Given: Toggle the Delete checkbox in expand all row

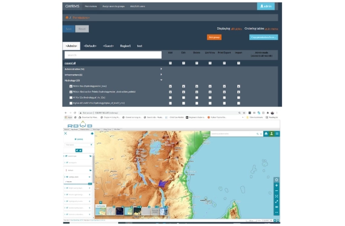Looking at the screenshot, I should click(197, 63).
